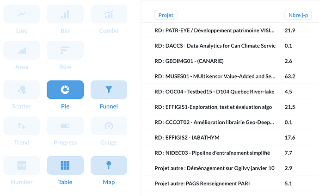Image resolution: width=319 pixels, height=196 pixels.
Task: Pick the Gauge visualization
Action: tap(109, 126)
